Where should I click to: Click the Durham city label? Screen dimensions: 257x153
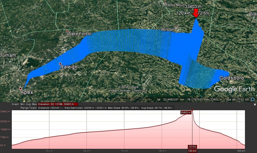pyautogui.click(x=8, y=55)
